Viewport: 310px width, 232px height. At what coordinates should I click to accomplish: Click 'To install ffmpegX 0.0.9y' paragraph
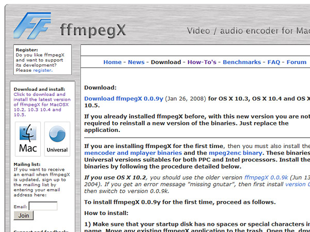coord(180,202)
